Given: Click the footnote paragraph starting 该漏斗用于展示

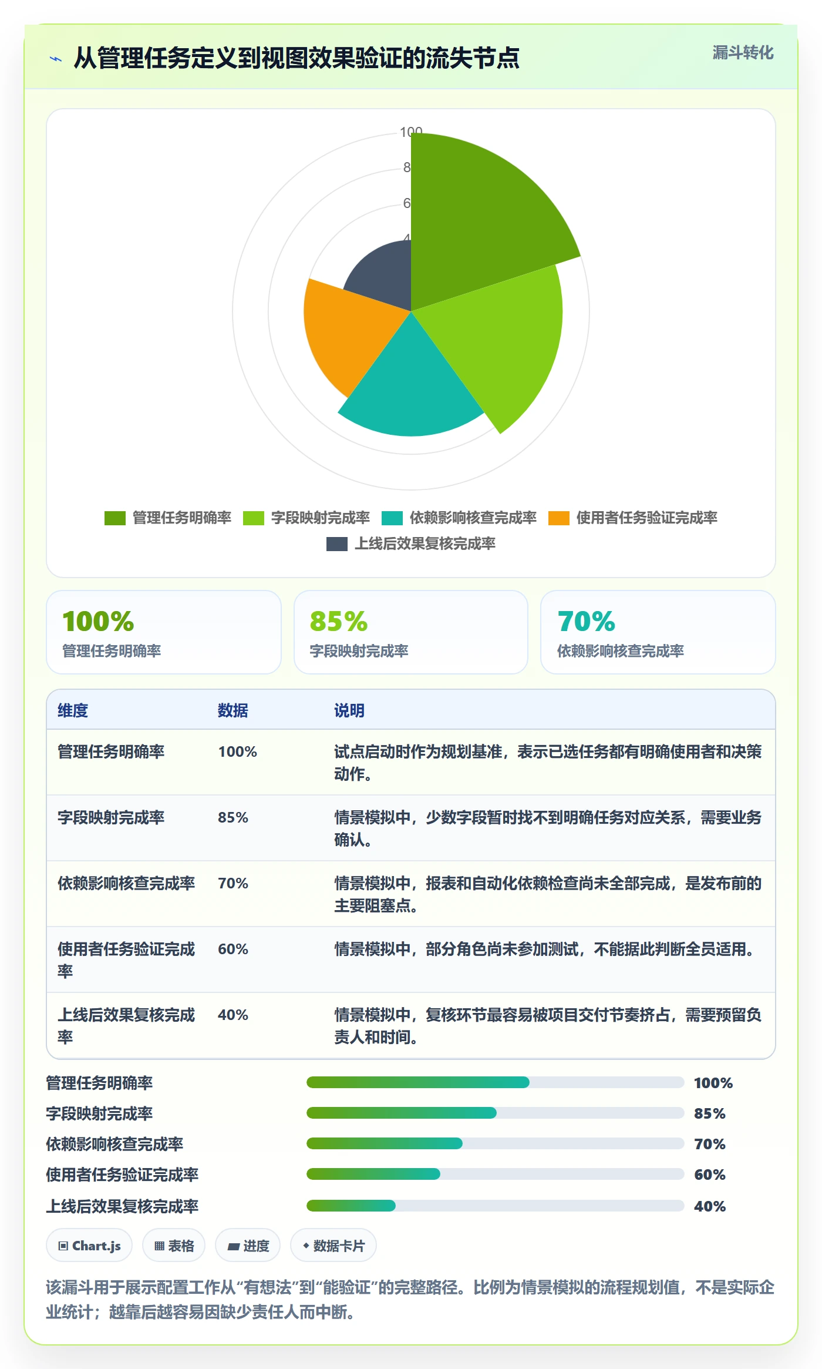Looking at the screenshot, I should point(410,1300).
